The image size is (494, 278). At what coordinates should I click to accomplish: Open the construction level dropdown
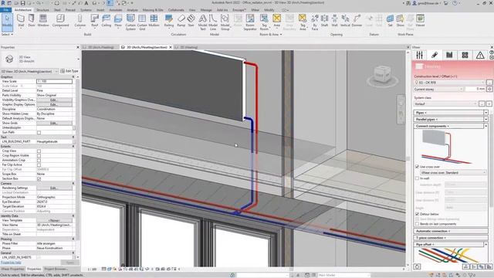449,83
